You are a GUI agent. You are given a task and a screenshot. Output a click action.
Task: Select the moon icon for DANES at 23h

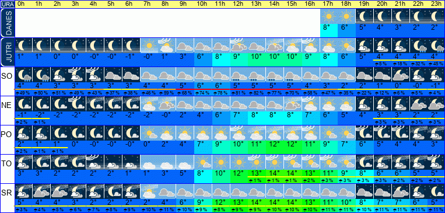click(x=436, y=16)
